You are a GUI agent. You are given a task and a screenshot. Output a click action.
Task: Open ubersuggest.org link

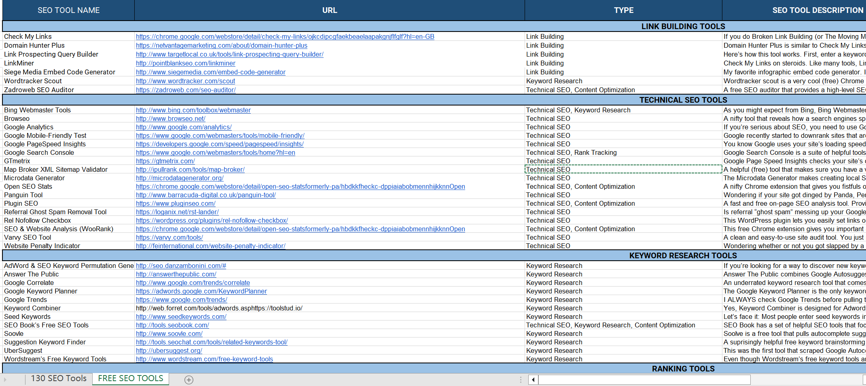coord(169,350)
